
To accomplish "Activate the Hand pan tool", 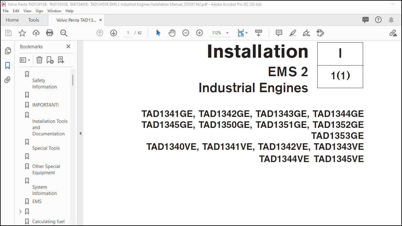I will [x=172, y=33].
